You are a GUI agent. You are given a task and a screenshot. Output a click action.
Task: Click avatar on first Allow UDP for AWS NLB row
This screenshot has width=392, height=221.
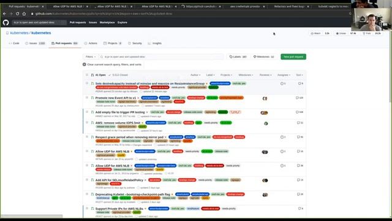(x=265, y=152)
